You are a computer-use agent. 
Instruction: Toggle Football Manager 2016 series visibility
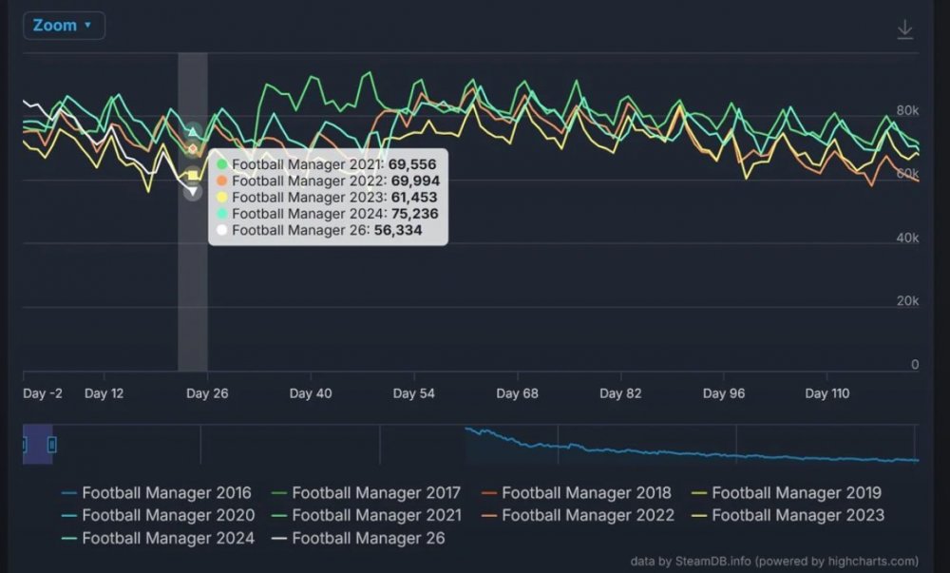tap(157, 492)
